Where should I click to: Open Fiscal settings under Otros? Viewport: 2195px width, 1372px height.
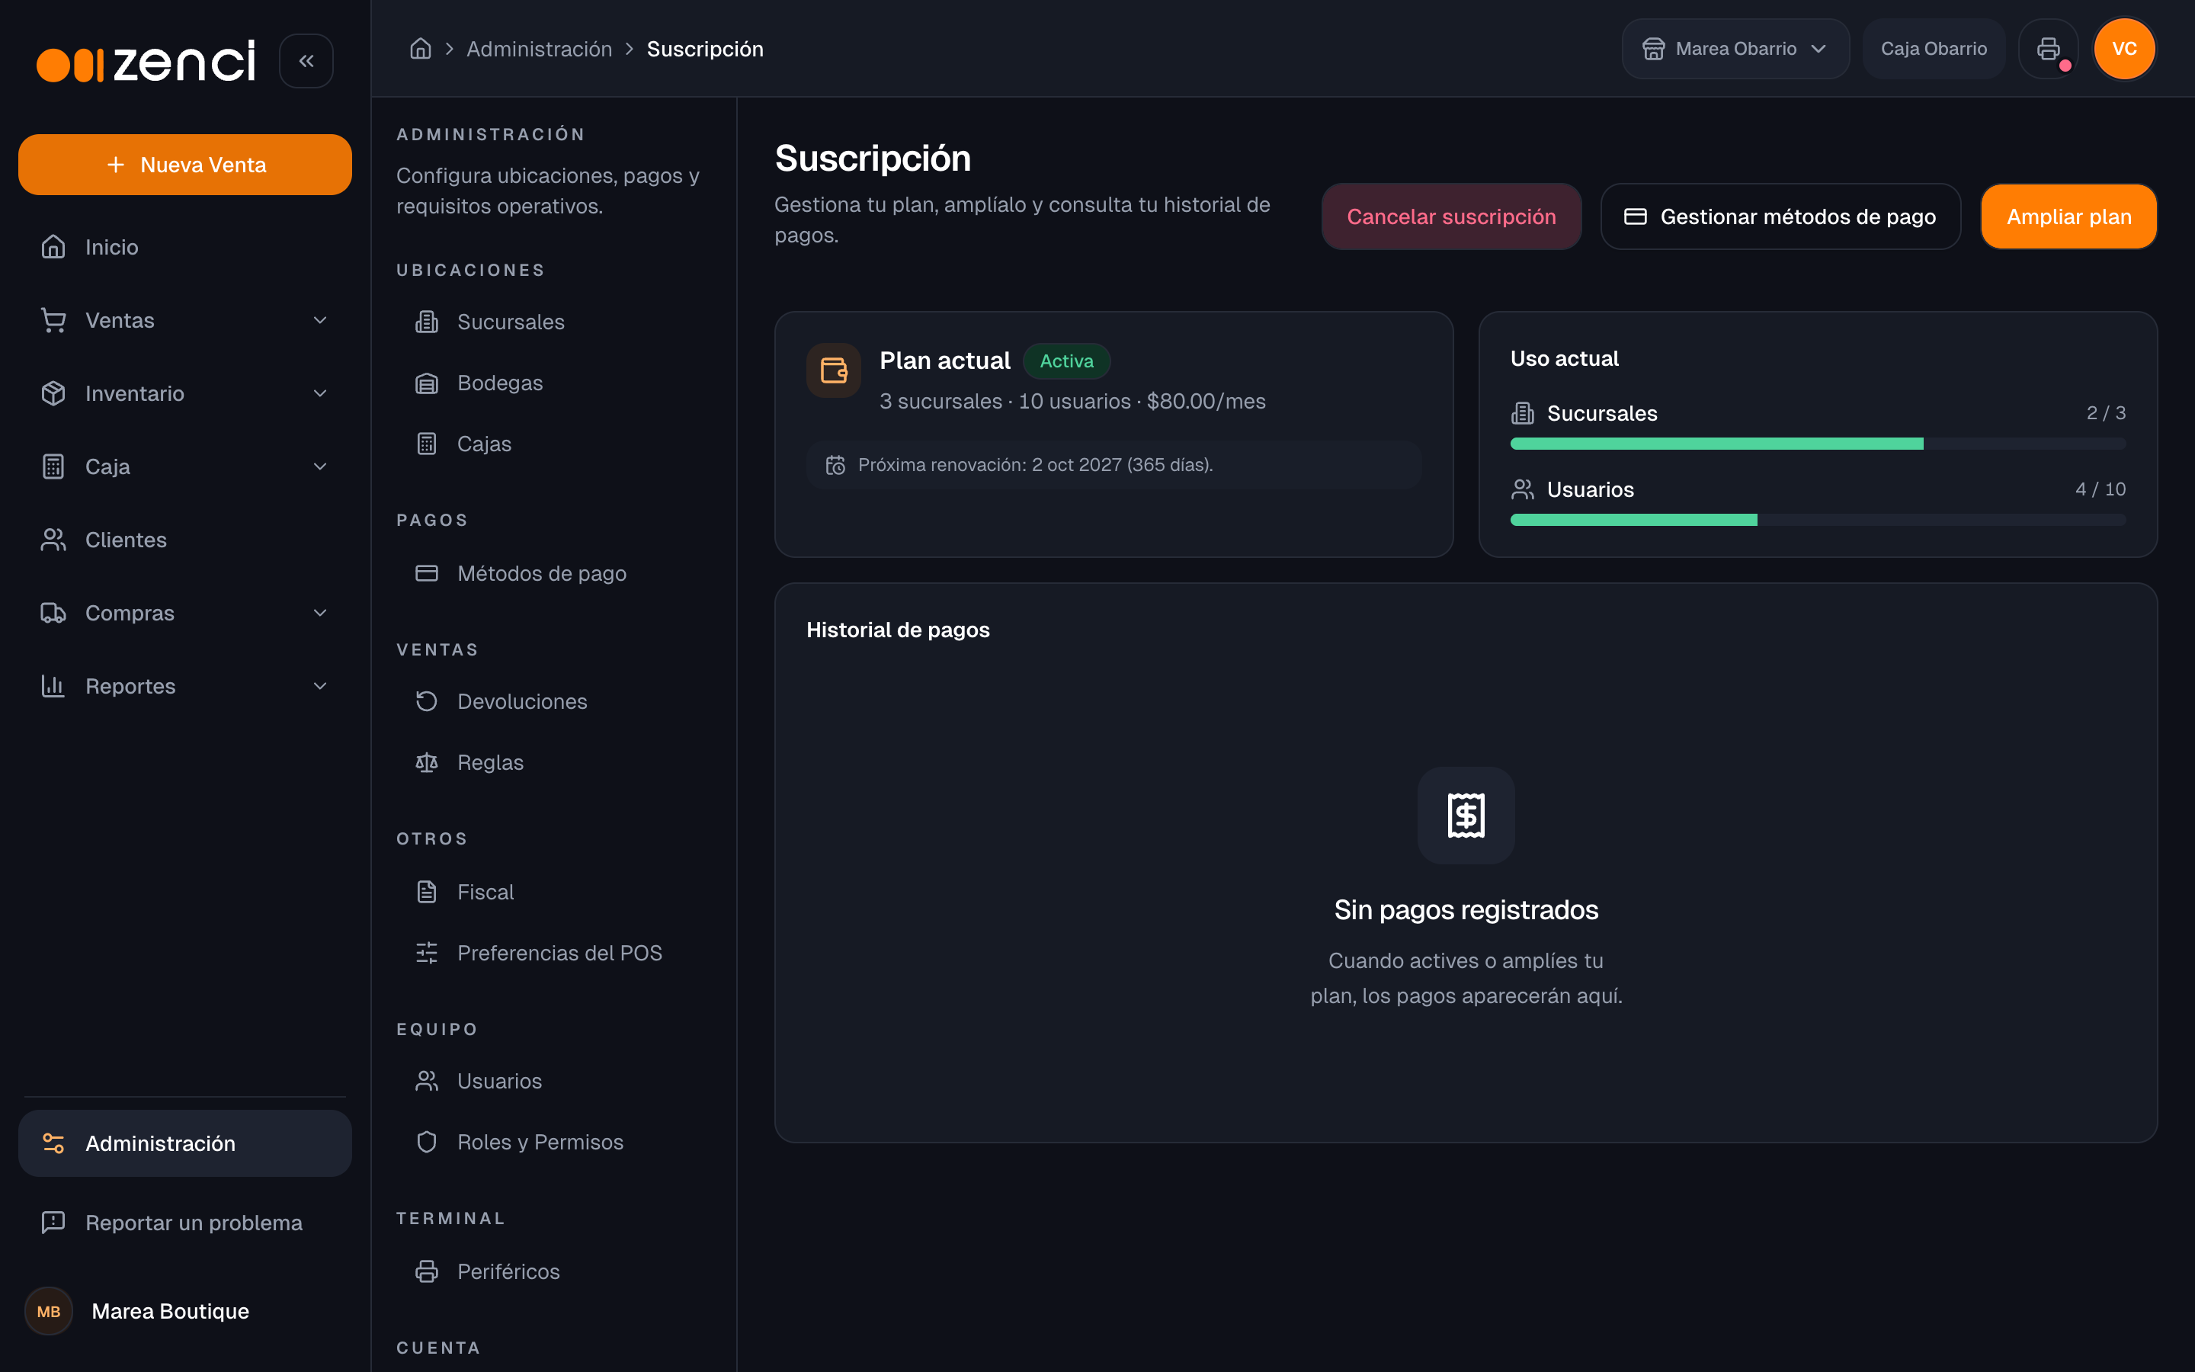click(554, 892)
